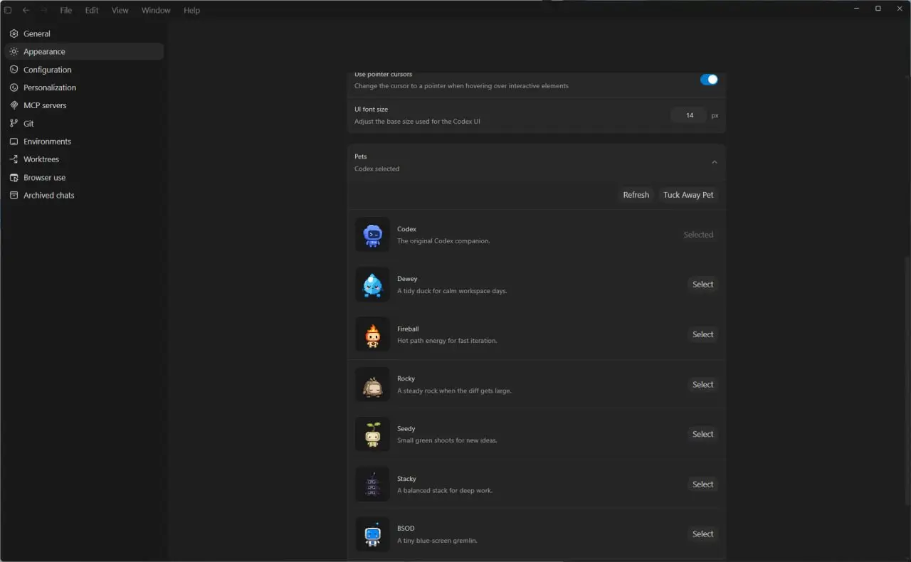Click the "The original Codex companion." description

click(443, 241)
